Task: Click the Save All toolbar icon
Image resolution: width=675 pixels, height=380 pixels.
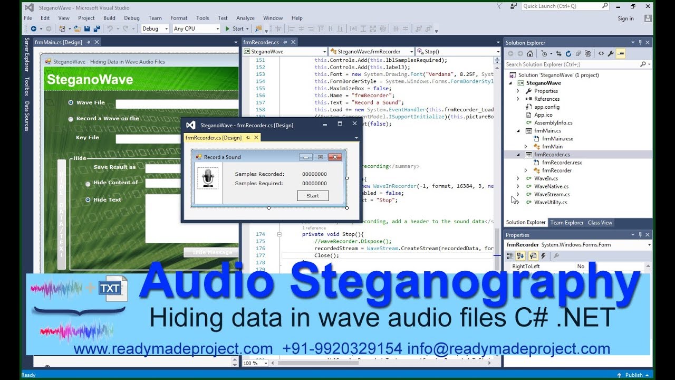Action: [x=96, y=29]
